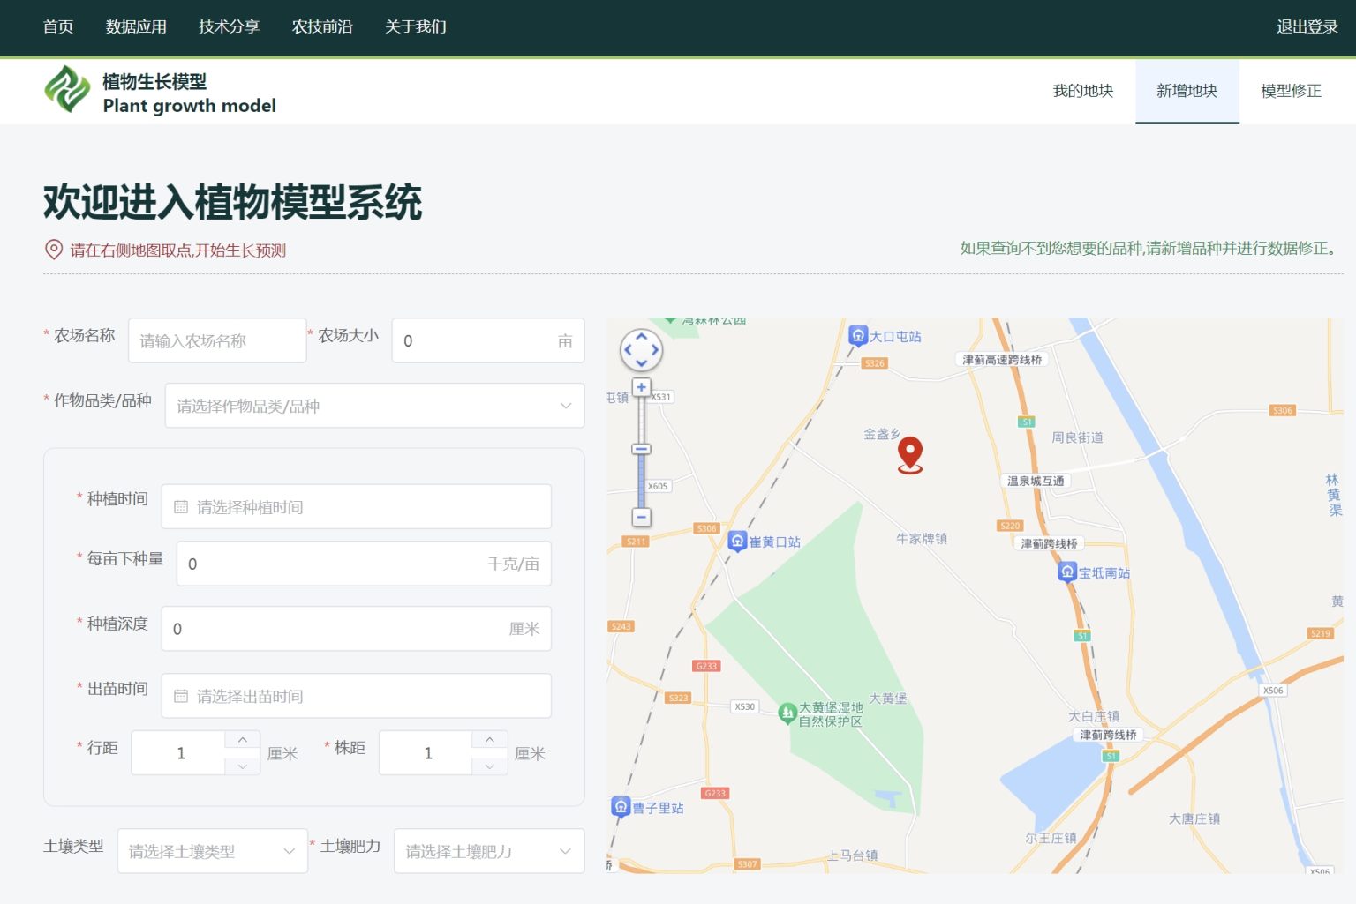Screen dimensions: 1356x904
Task: Click the red location marker on map
Action: tap(909, 454)
